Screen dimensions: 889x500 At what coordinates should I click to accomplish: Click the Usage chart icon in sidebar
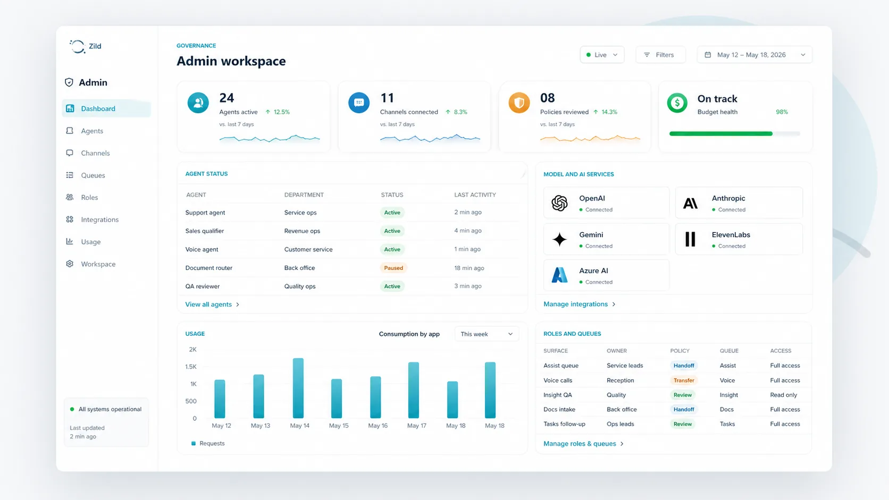[x=70, y=242]
